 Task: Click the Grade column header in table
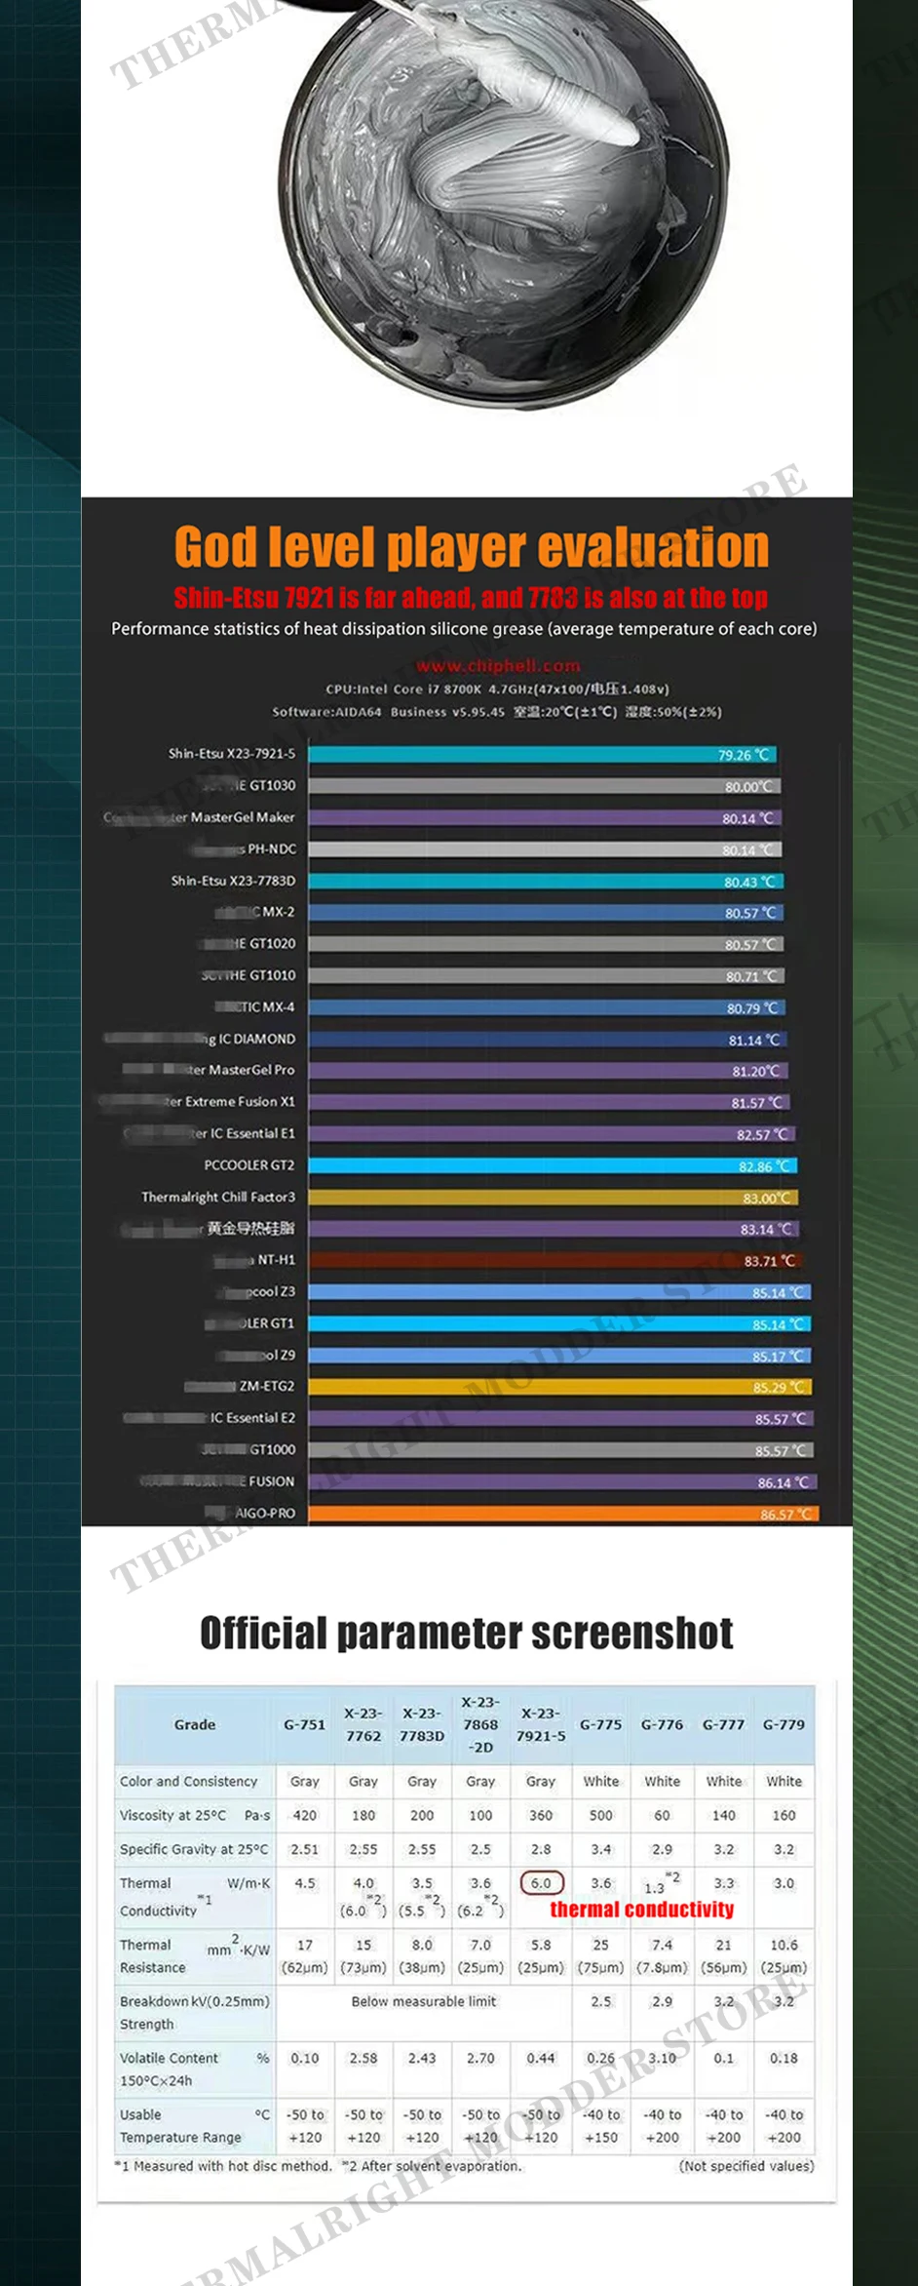195,1724
